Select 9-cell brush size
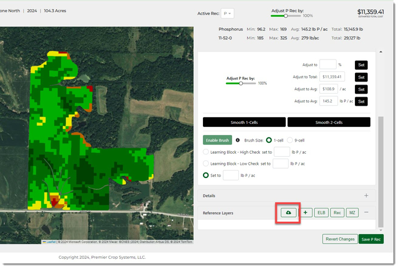 290,140
